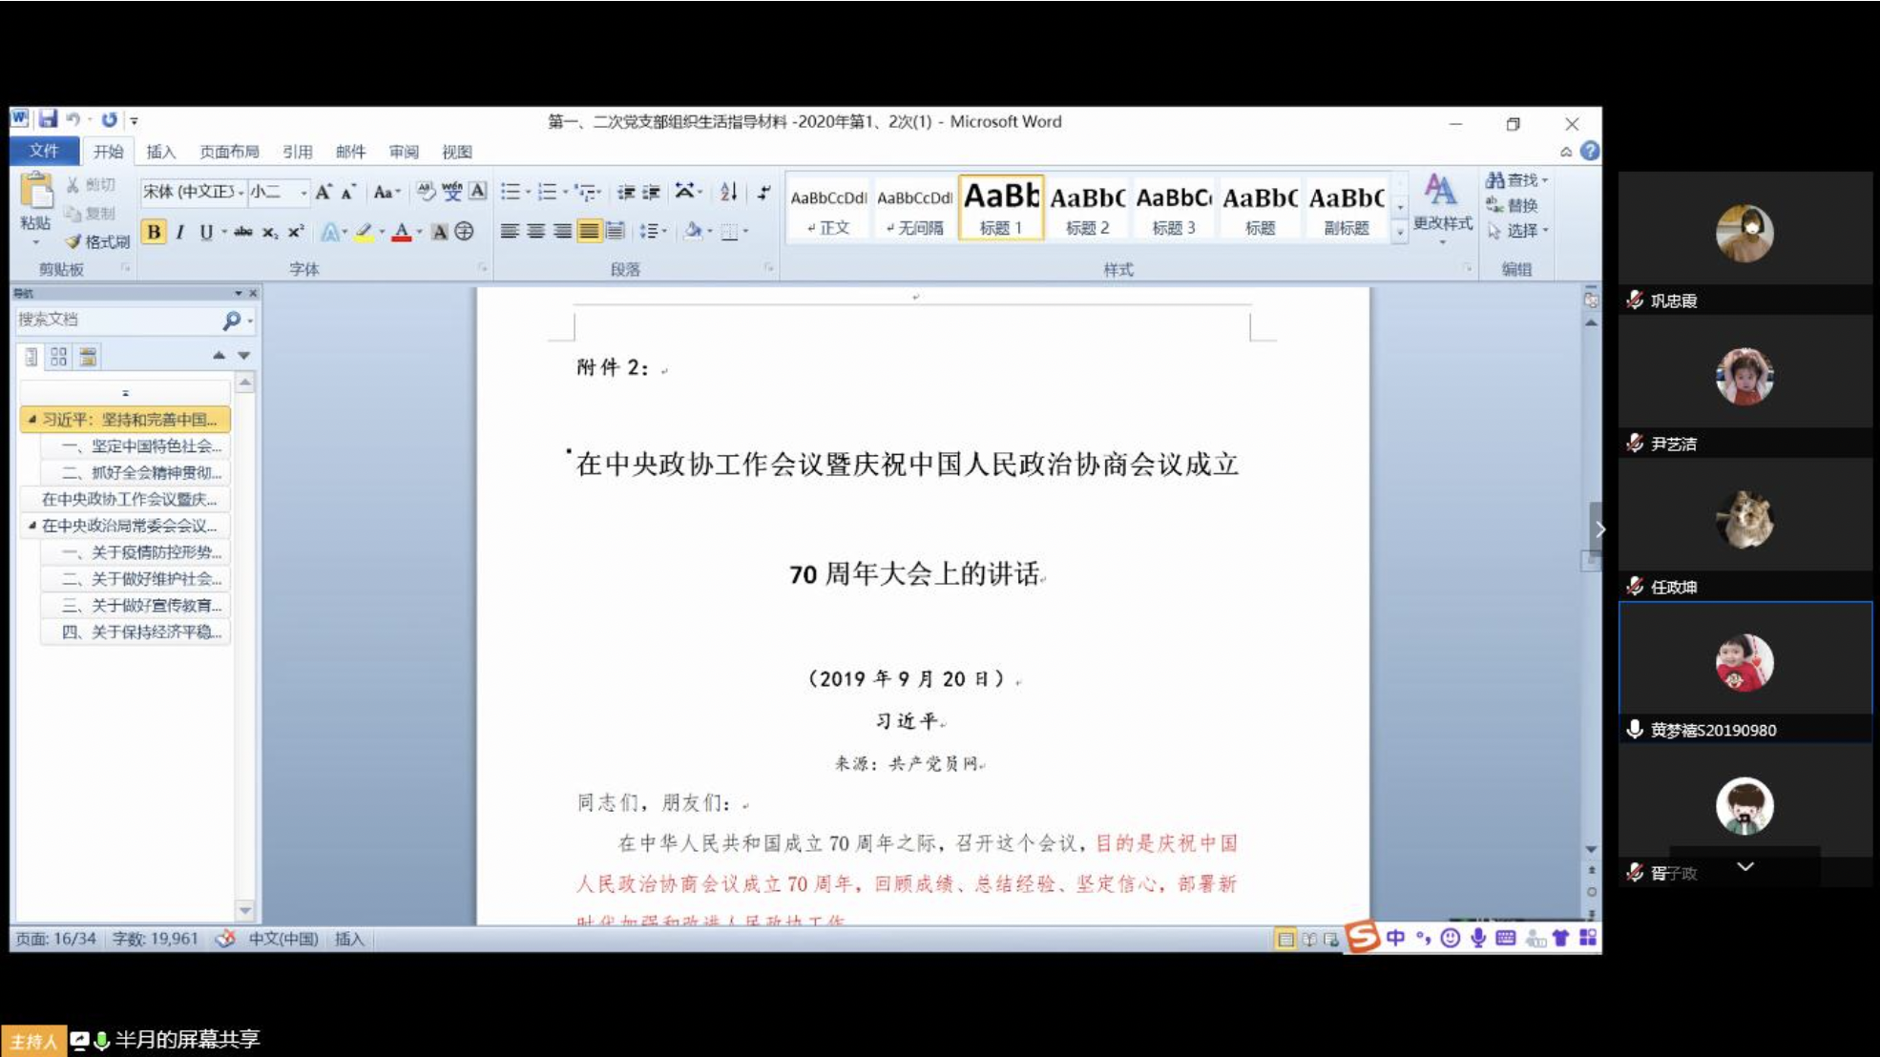Click the bullet list icon
The height and width of the screenshot is (1057, 1880).
[x=511, y=192]
